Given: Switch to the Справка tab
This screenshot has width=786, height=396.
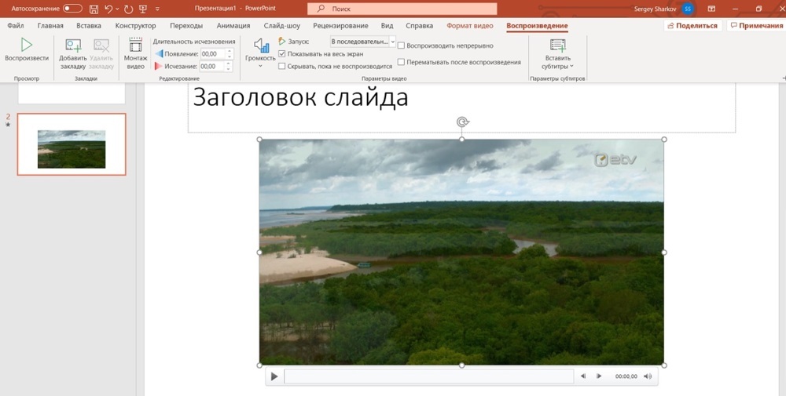Looking at the screenshot, I should [x=419, y=26].
